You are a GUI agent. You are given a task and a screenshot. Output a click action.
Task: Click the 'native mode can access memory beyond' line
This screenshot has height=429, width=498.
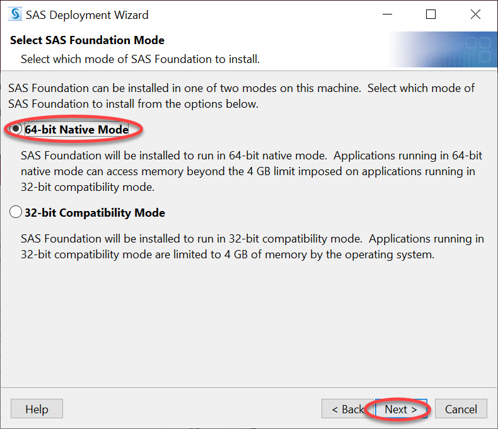point(248,171)
